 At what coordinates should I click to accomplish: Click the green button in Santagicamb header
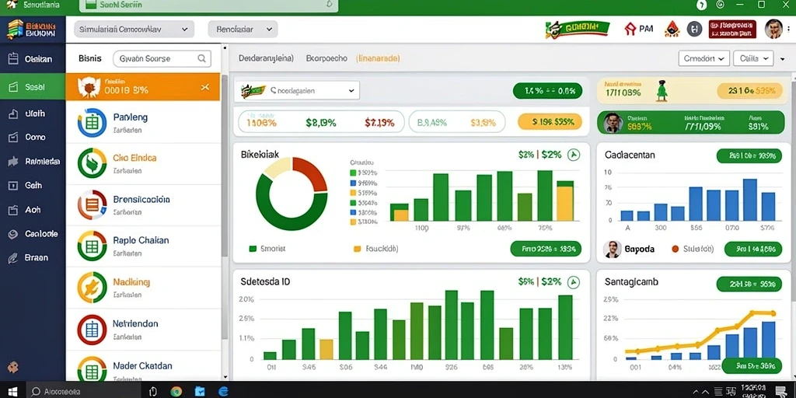(749, 285)
